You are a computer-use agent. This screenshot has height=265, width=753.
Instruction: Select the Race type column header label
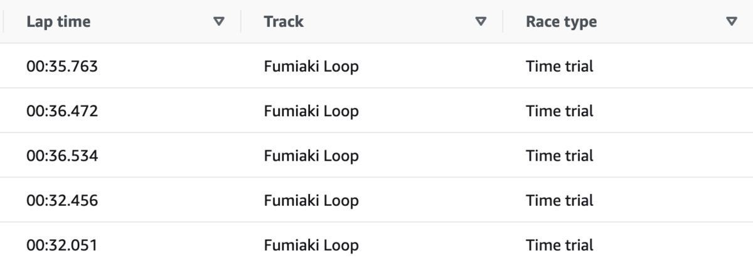click(561, 21)
